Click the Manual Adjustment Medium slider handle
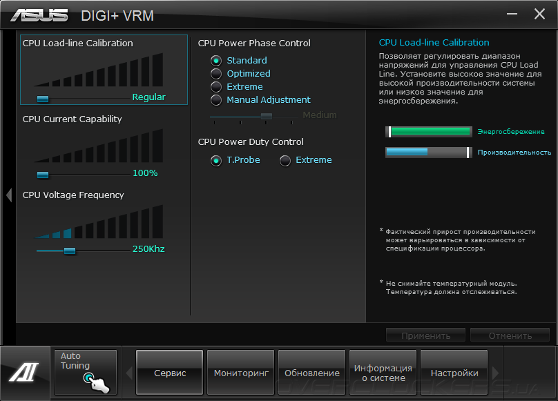This screenshot has height=401, width=558. pos(267,117)
